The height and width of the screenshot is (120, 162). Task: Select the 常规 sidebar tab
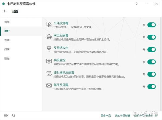[21, 22]
